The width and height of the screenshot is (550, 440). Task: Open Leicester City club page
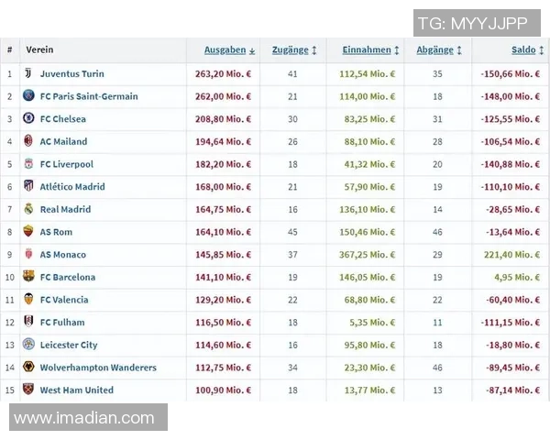point(68,345)
